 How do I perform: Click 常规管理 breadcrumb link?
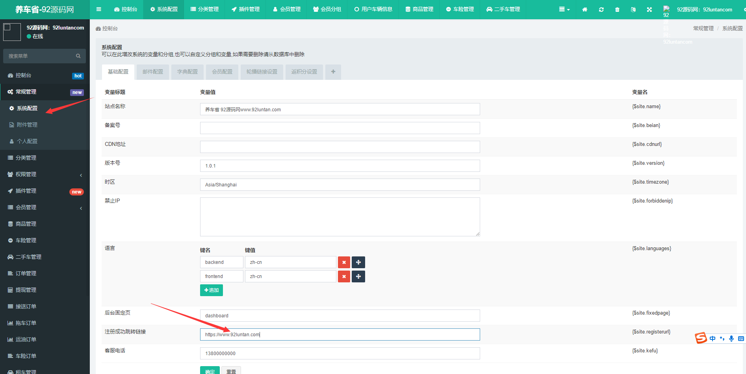703,28
